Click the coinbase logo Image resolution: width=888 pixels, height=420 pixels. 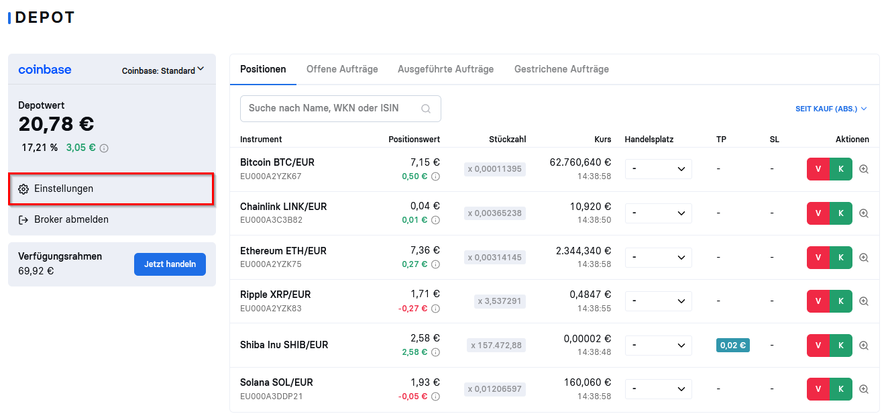pyautogui.click(x=45, y=70)
